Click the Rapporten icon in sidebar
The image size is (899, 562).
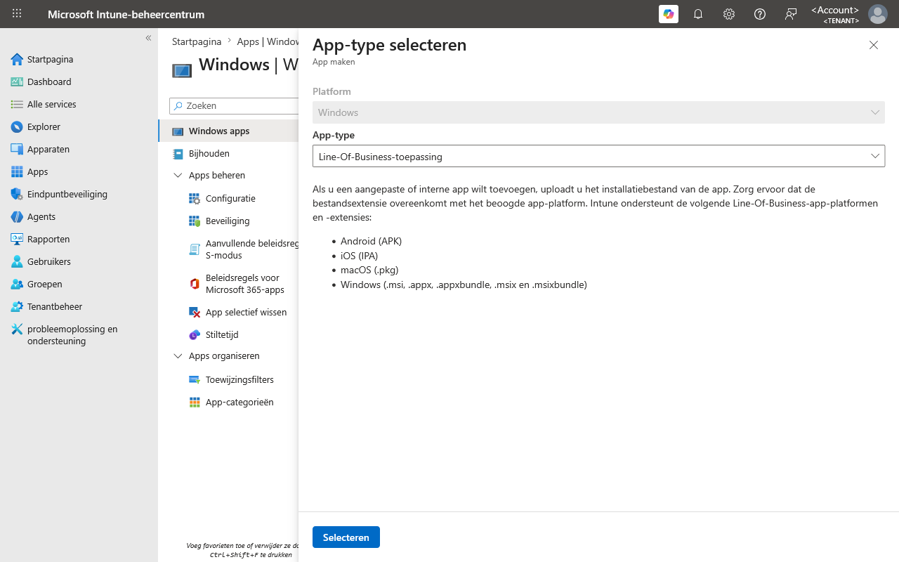click(x=17, y=239)
